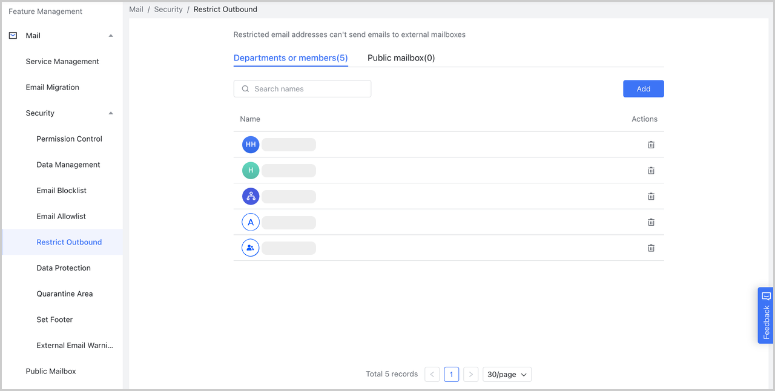Screen dimensions: 775x391
Task: Click the HH avatar in the first row
Action: [x=251, y=145]
